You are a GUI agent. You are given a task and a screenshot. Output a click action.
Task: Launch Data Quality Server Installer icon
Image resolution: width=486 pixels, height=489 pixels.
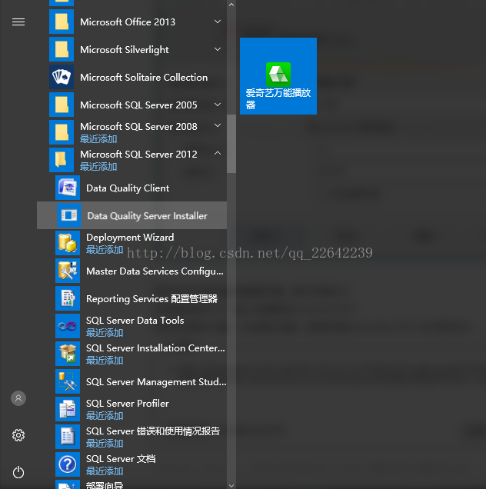click(68, 216)
